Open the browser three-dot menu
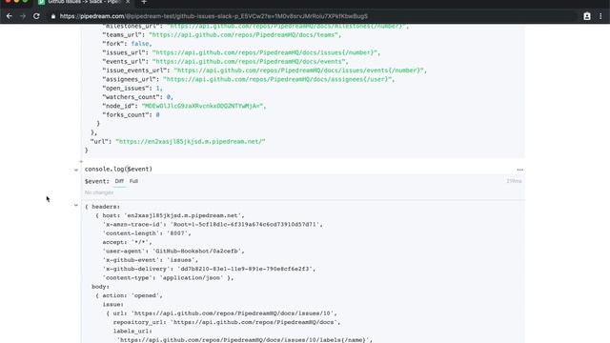610x343 pixels. [x=600, y=16]
